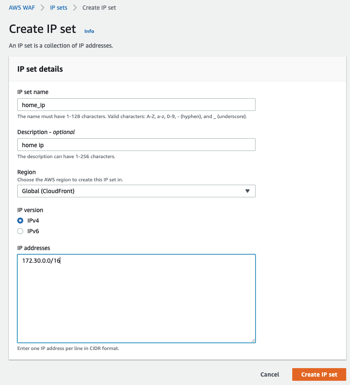Click the IP set name input field
350x385 pixels.
(136, 105)
